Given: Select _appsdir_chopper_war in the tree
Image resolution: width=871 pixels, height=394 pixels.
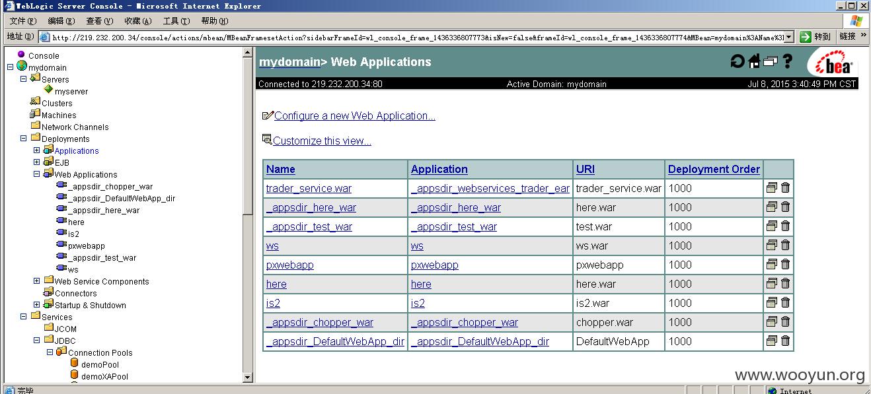Looking at the screenshot, I should point(110,187).
